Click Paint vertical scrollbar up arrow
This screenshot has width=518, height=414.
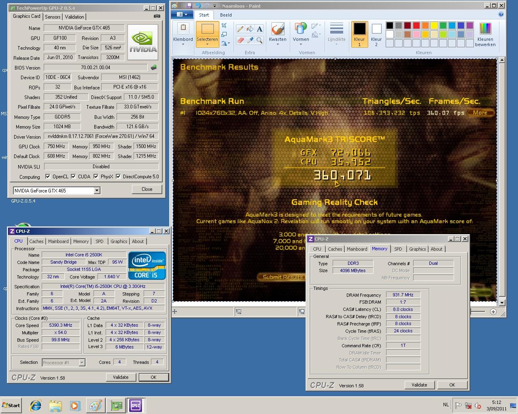[x=502, y=60]
